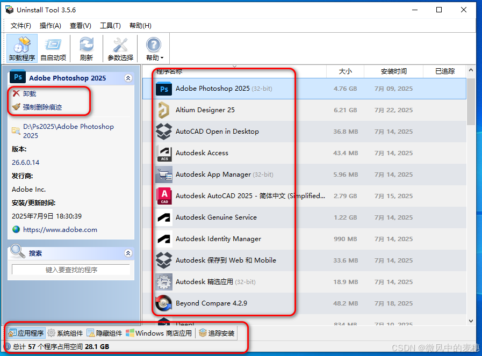Click the Altium Designer 25 icon
482x356 pixels.
[164, 110]
